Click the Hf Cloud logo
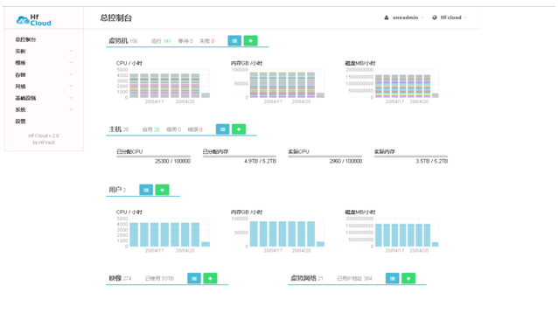The height and width of the screenshot is (334, 558). [x=34, y=20]
